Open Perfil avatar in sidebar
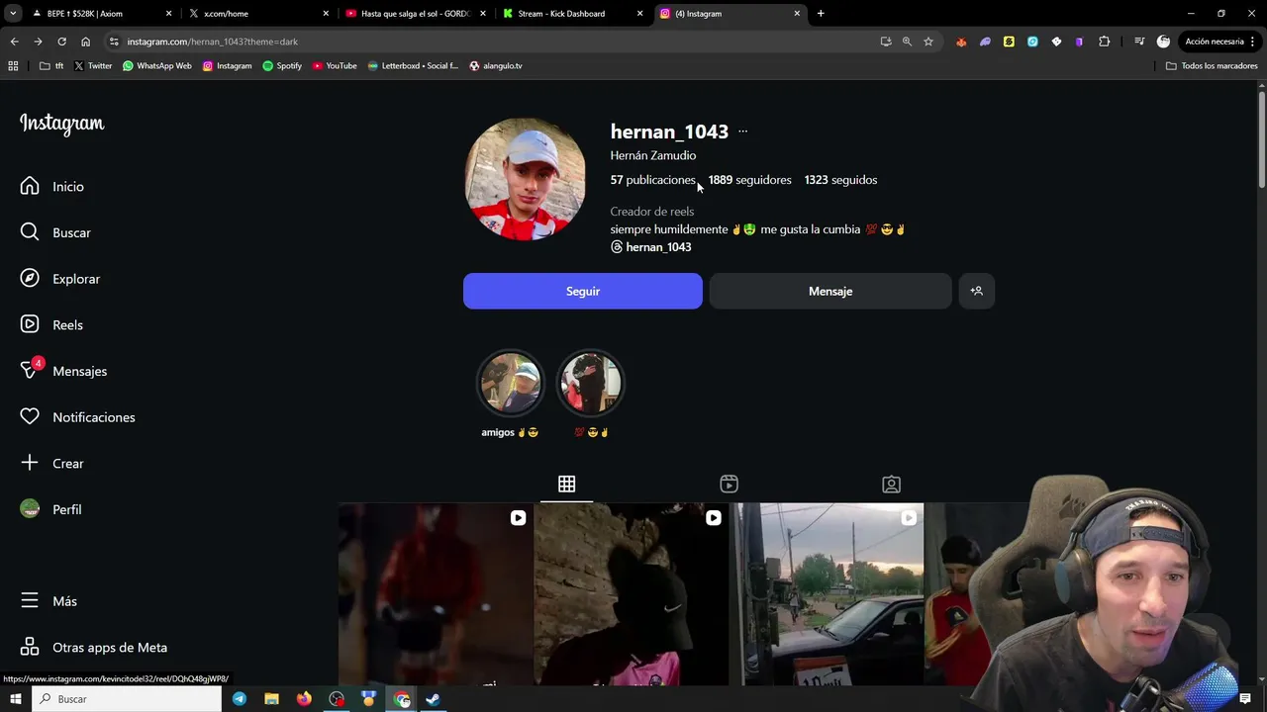The image size is (1267, 712). point(50,509)
